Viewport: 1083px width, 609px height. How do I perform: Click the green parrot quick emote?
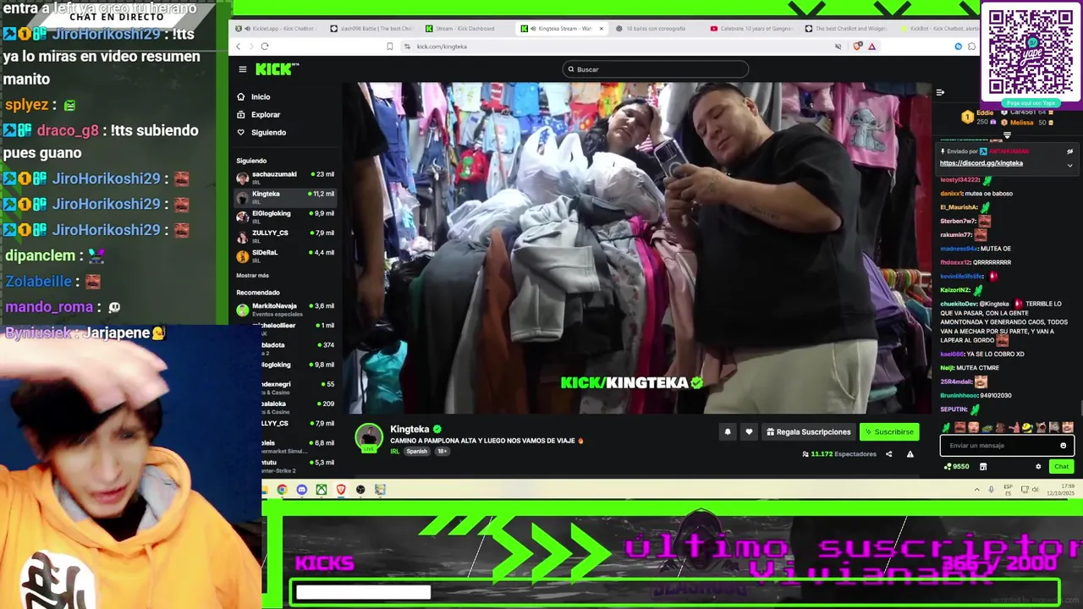tap(947, 427)
